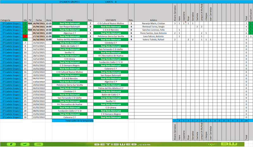
Task: Select the date cell '17/10/2021'
Action: 39,36
